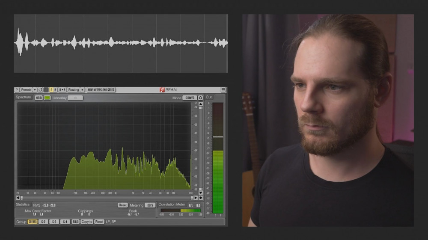
Task: Open the SPAN hamburger menu icon
Action: [223, 90]
